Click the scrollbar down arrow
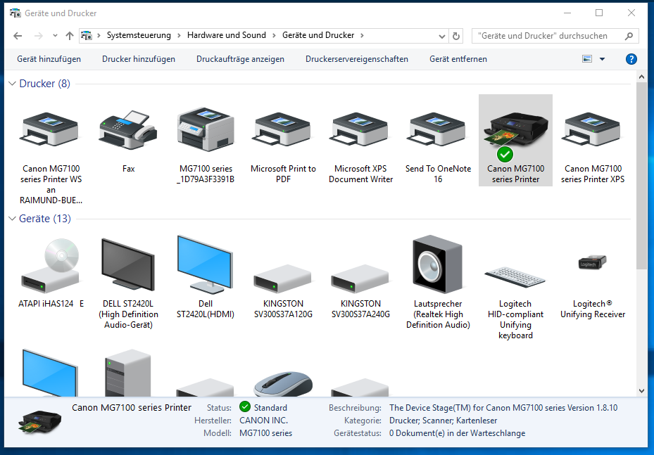 [x=641, y=391]
